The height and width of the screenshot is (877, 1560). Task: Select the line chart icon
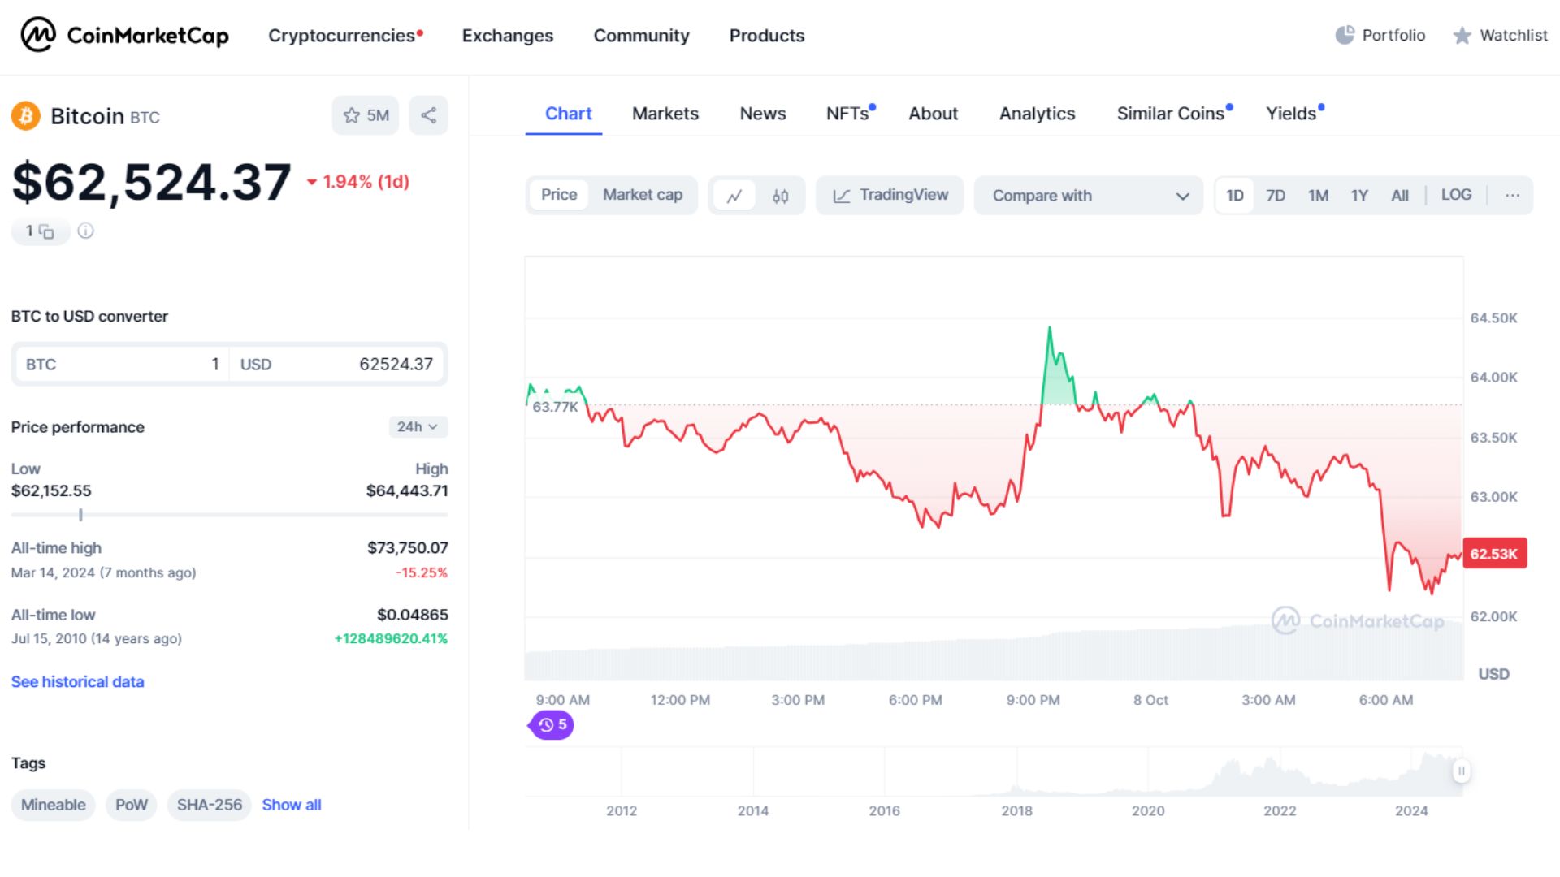[734, 195]
